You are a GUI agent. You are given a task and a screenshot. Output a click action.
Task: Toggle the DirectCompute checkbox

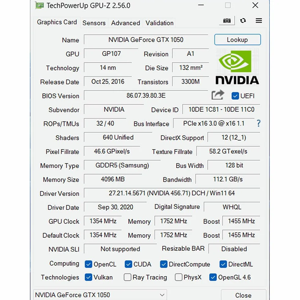tap(164, 265)
